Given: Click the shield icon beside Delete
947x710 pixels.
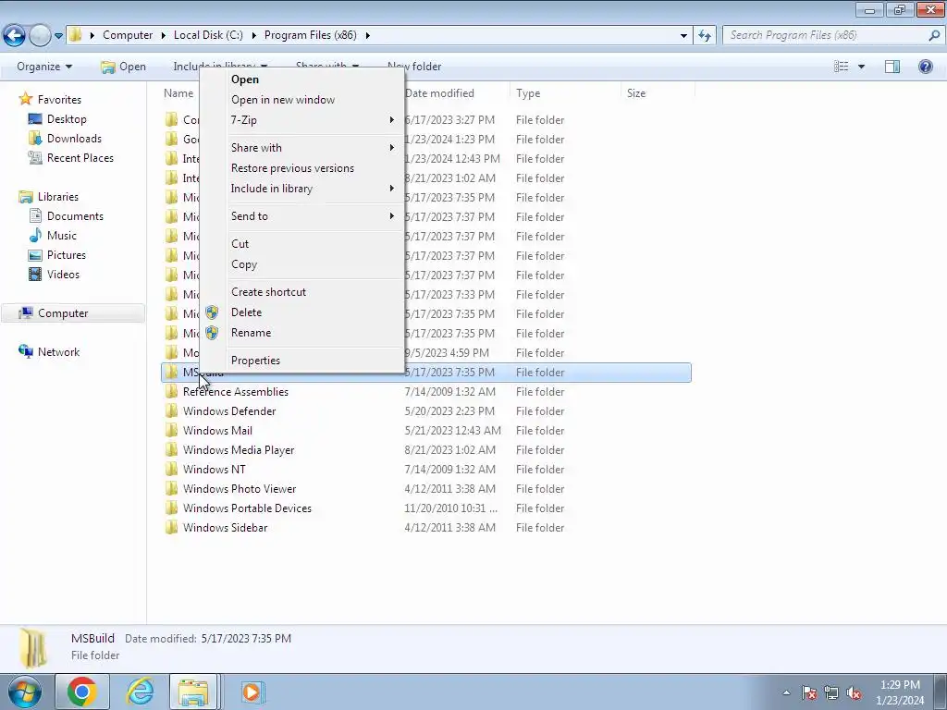Looking at the screenshot, I should click(212, 312).
